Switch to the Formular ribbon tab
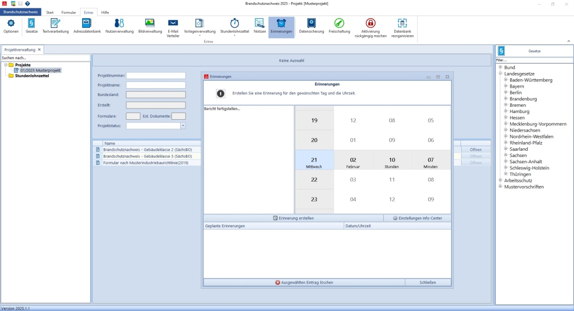574x311 pixels. 68,12
